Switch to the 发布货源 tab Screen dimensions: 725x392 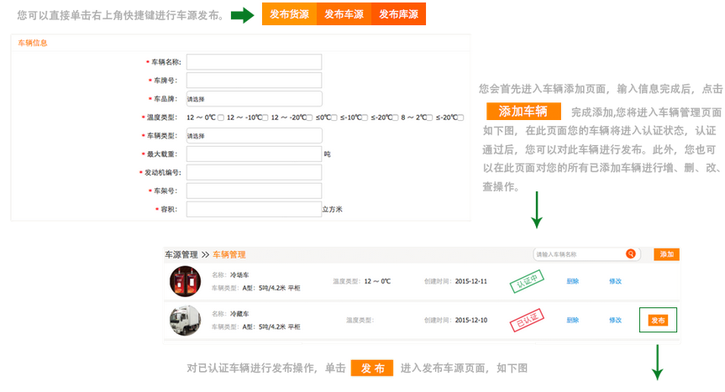(289, 14)
